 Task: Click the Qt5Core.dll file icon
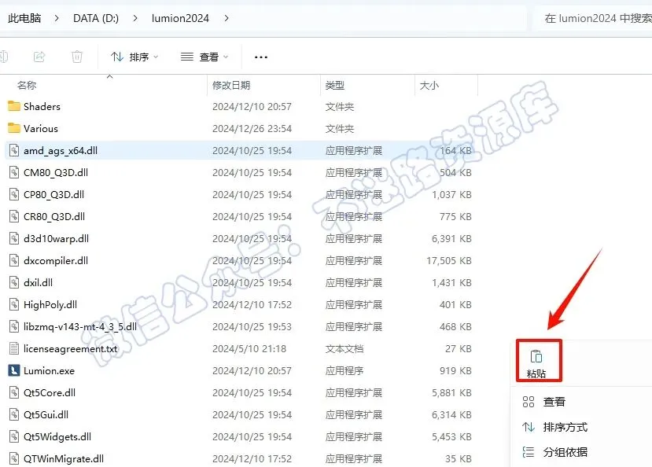[14, 392]
